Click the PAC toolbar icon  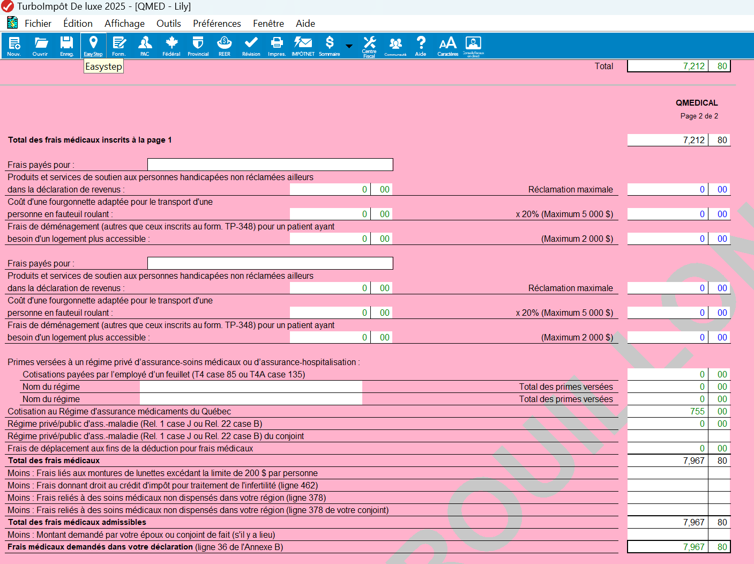click(x=145, y=46)
